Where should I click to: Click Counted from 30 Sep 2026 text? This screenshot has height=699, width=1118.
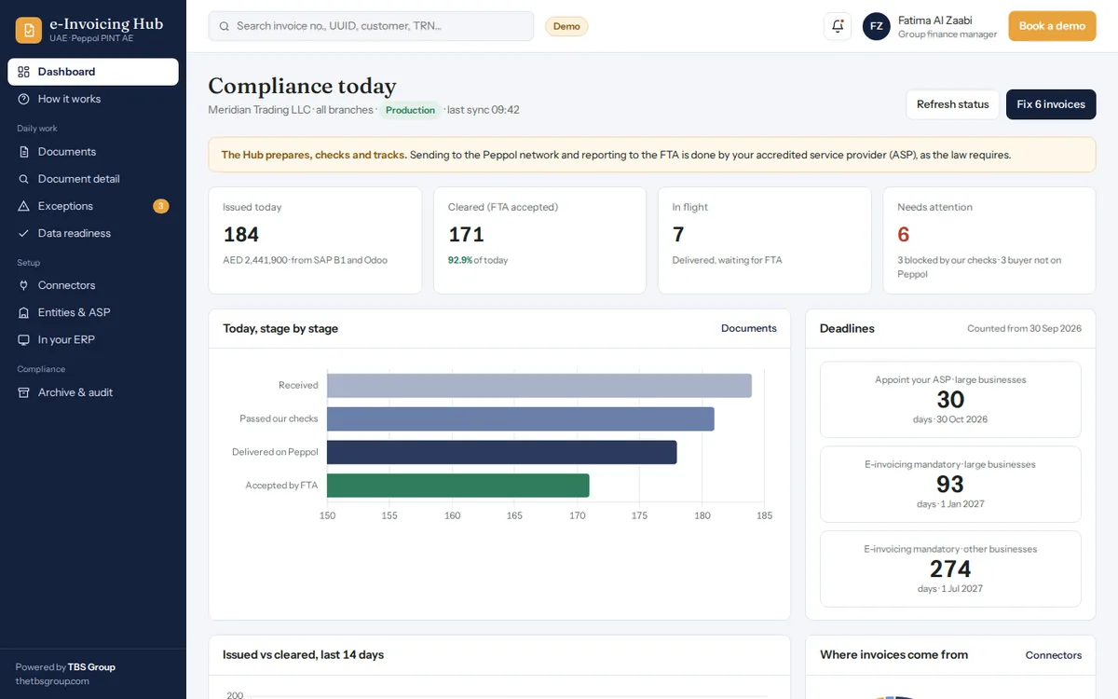pos(1024,328)
